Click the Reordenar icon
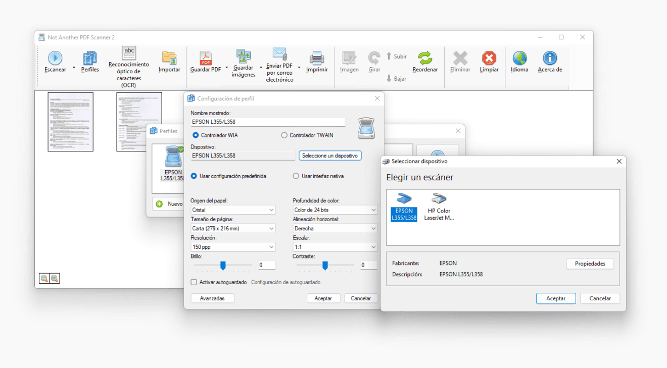The height and width of the screenshot is (368, 667). [x=425, y=58]
